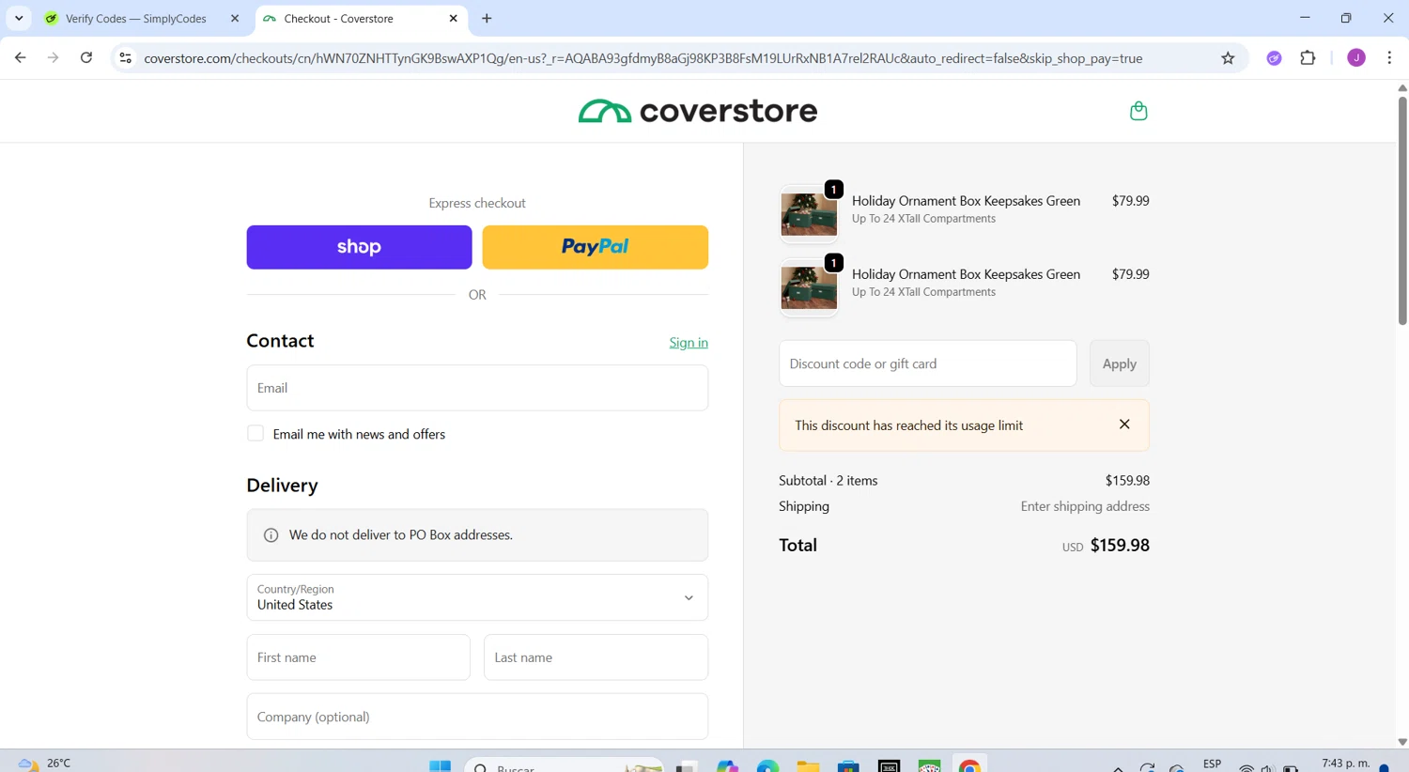Open Chrome from the taskbar

(969, 766)
